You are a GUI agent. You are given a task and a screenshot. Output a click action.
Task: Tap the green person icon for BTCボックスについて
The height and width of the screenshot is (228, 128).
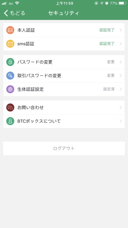tap(10, 121)
